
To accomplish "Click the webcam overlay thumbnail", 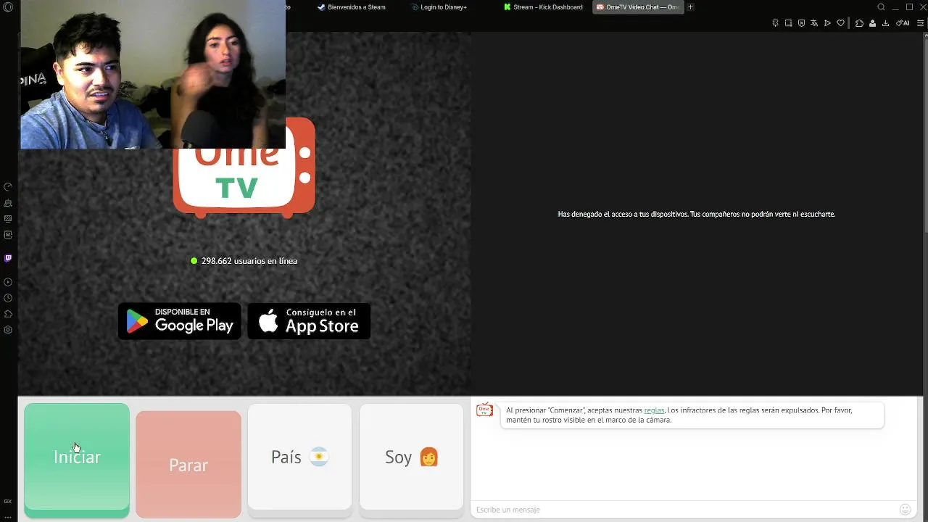I will [x=153, y=75].
